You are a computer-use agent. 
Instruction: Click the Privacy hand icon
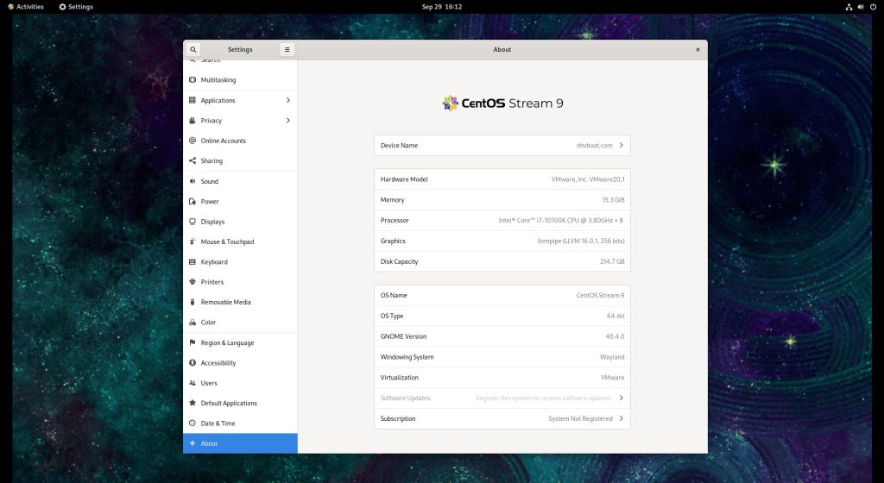pos(193,121)
